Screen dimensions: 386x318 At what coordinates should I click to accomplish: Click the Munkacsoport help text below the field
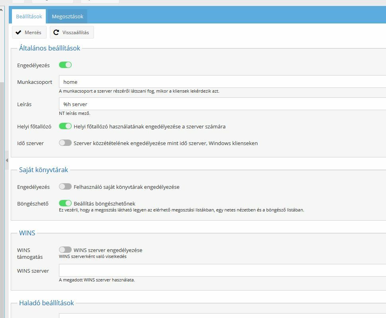(x=139, y=91)
